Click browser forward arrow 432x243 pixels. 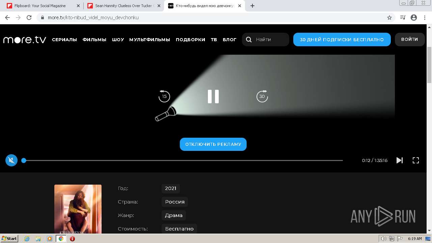(18, 18)
